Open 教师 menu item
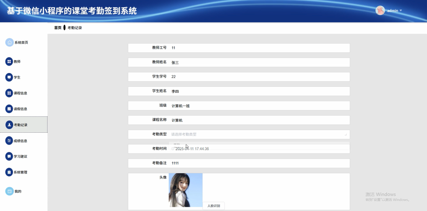The width and height of the screenshot is (427, 211). 24,62
